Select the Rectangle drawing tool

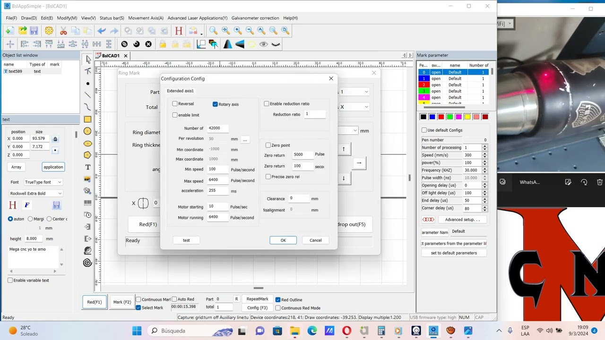[x=87, y=119]
